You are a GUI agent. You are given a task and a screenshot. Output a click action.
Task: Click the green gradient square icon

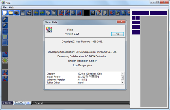pyautogui.click(x=5, y=37)
